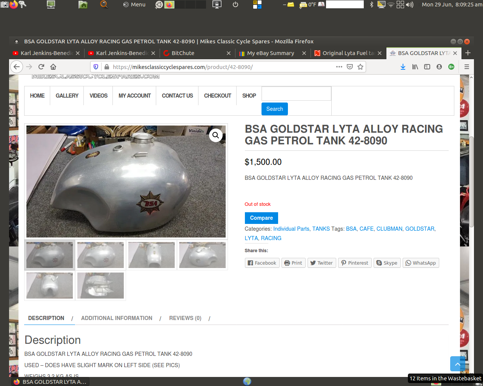
Task: Select the ADDITIONAL INFORMATION tab
Action: click(117, 318)
